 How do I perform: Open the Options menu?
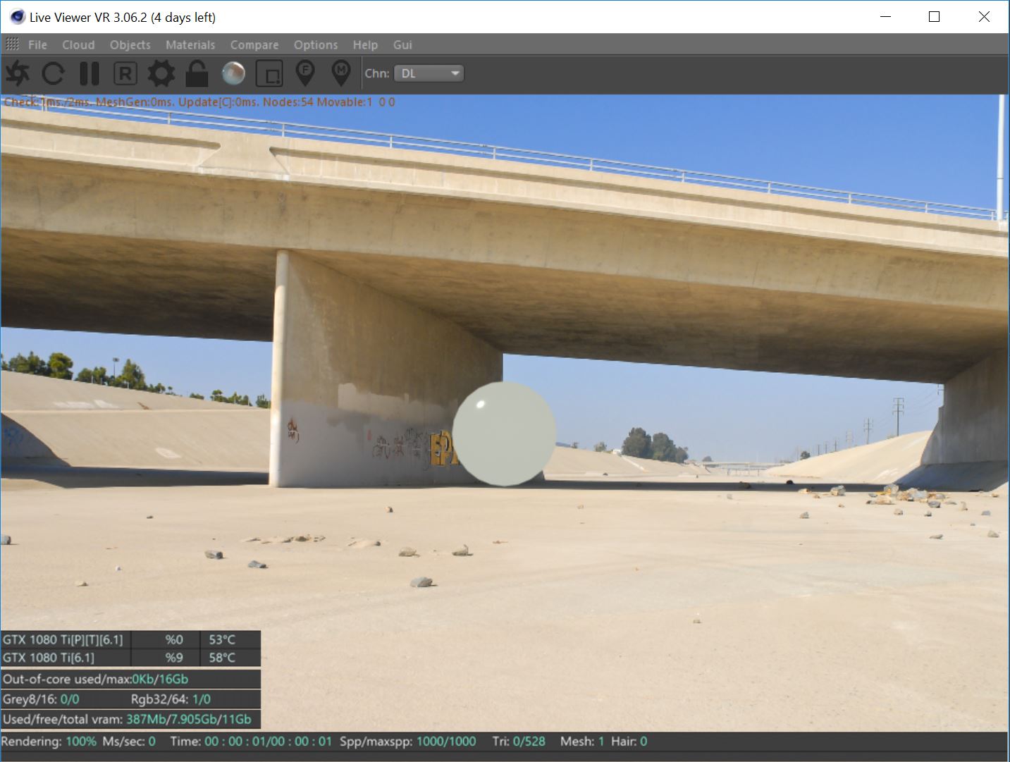(316, 44)
